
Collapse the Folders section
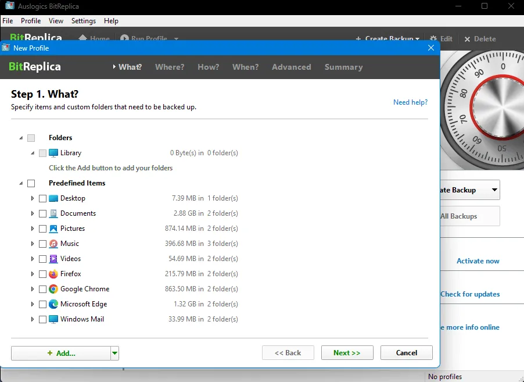click(x=21, y=138)
